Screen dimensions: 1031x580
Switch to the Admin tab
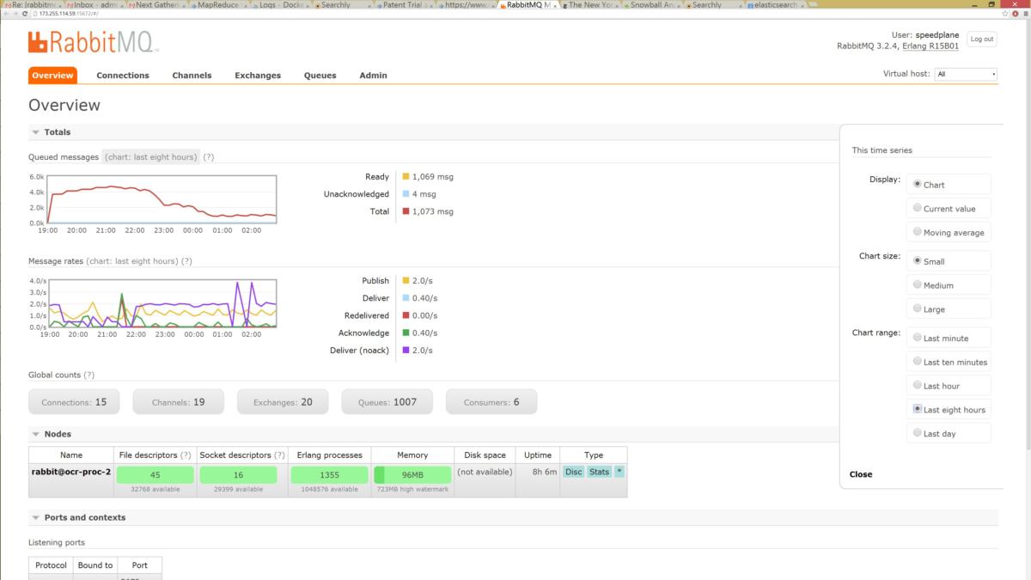373,75
